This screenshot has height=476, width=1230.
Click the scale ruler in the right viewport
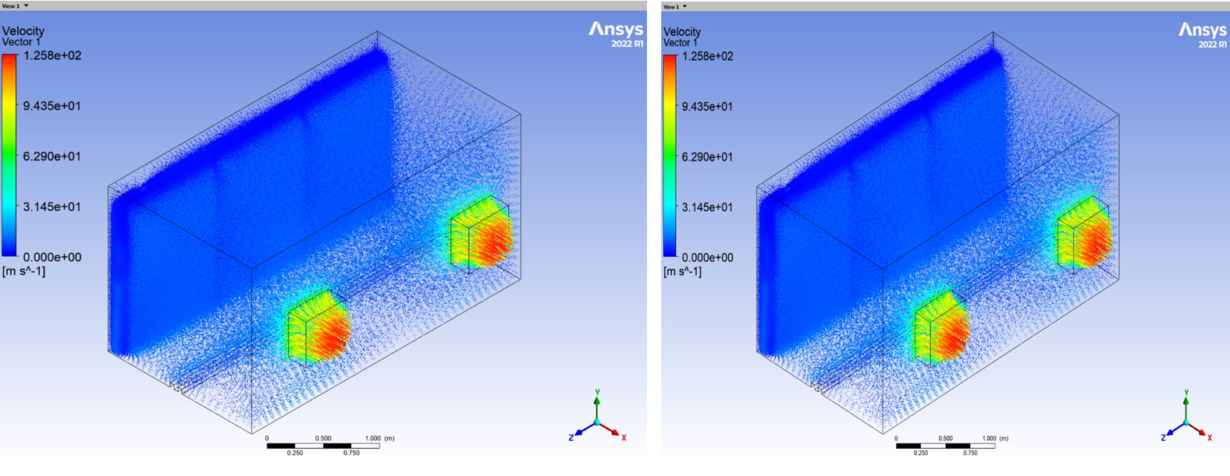pos(945,446)
